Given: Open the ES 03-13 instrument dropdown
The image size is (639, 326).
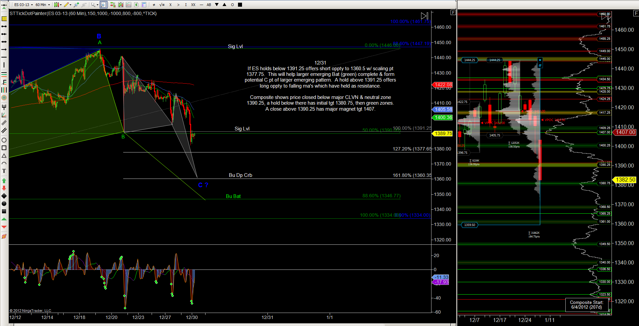Looking at the screenshot, I should tap(23, 5).
